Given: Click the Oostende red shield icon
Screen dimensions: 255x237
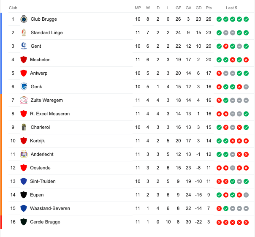Looking at the screenshot, I should [x=24, y=168].
